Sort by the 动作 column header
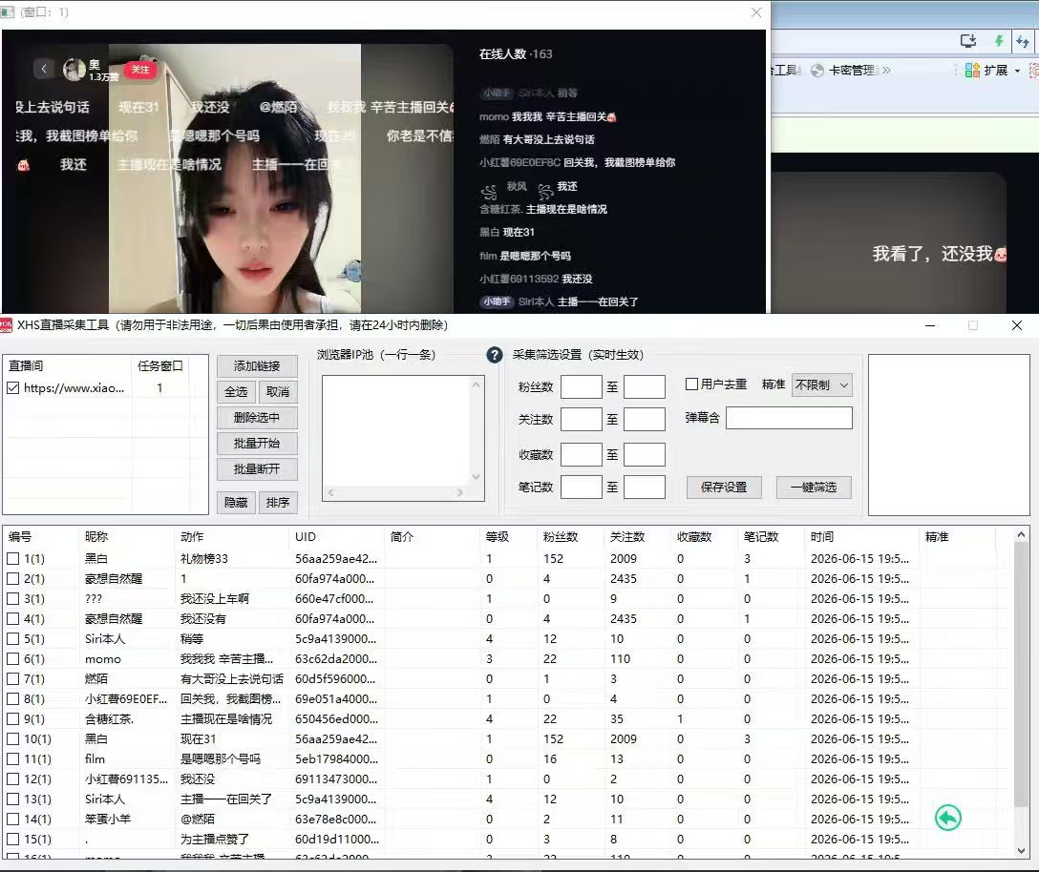Image resolution: width=1039 pixels, height=872 pixels. (x=233, y=537)
